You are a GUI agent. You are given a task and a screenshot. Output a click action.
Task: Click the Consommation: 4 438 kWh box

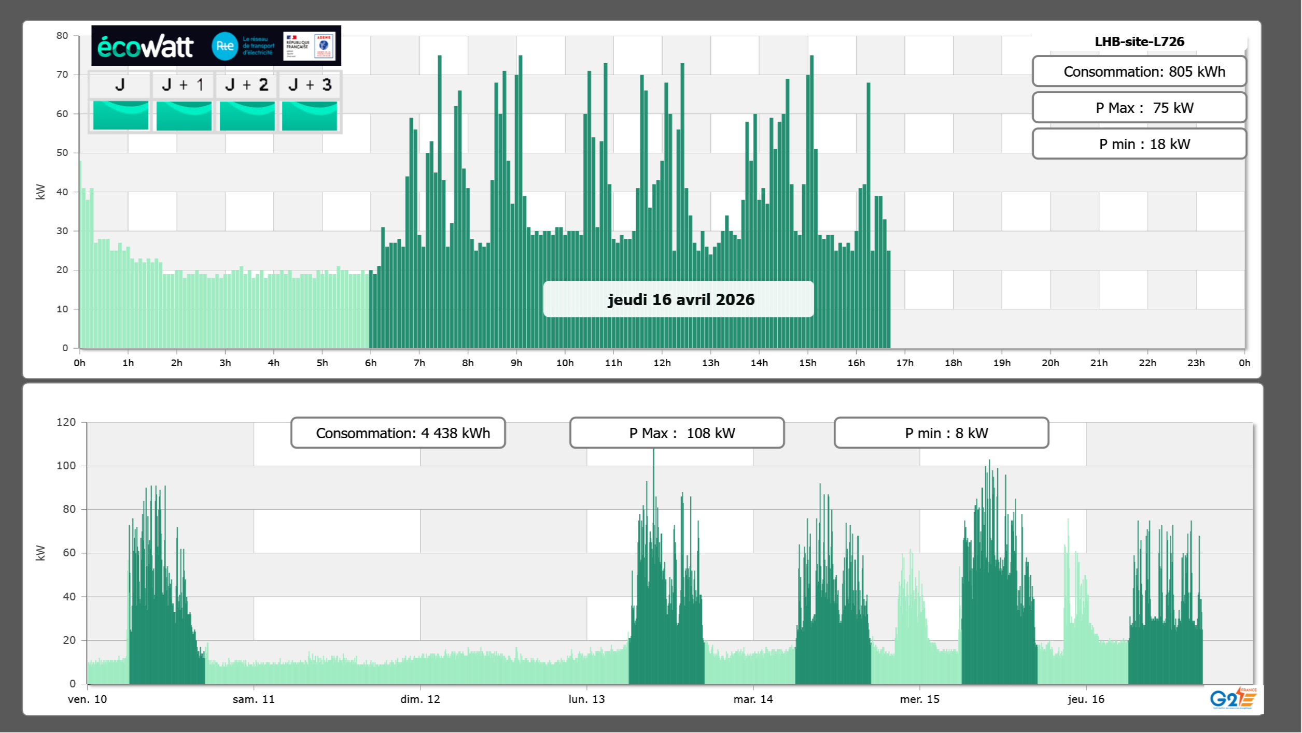pos(398,433)
